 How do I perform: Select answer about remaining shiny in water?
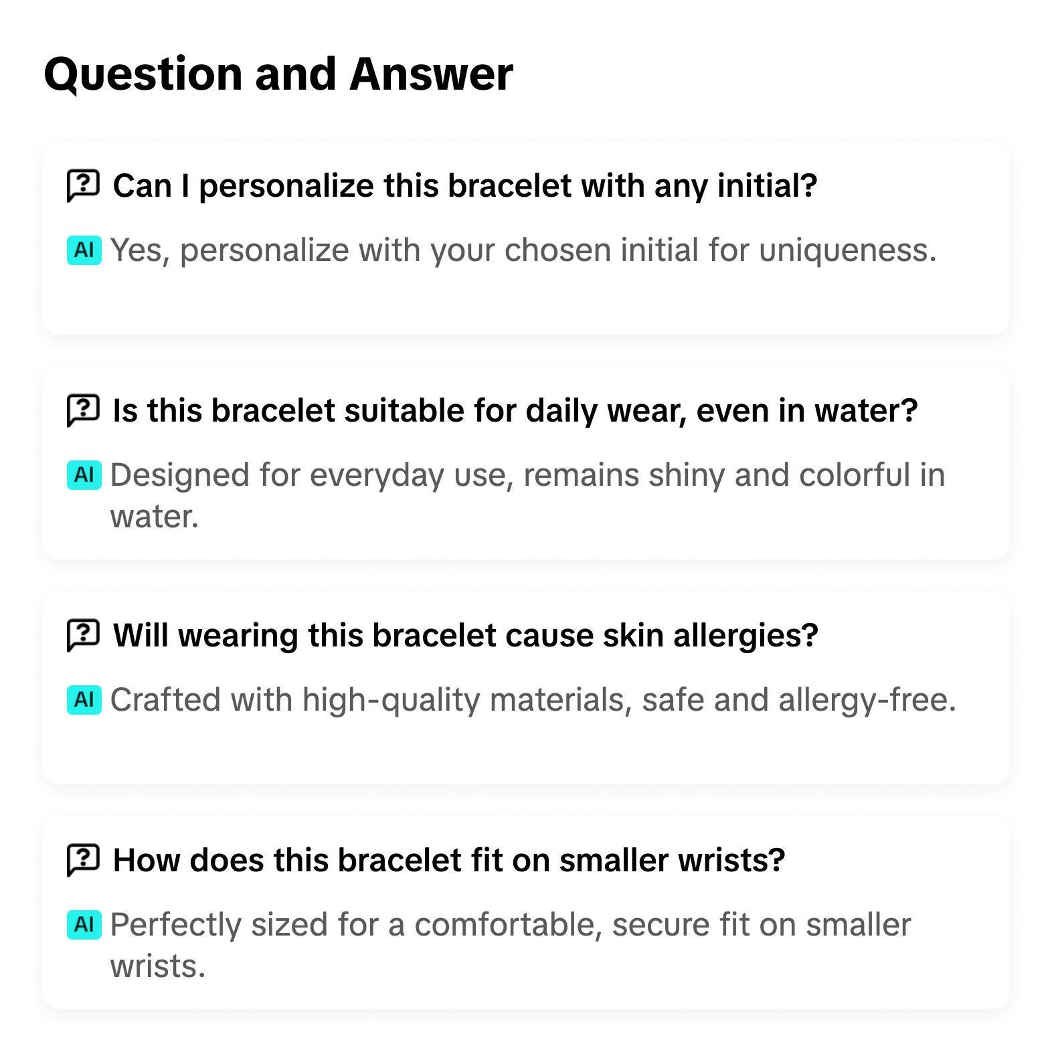tap(527, 475)
